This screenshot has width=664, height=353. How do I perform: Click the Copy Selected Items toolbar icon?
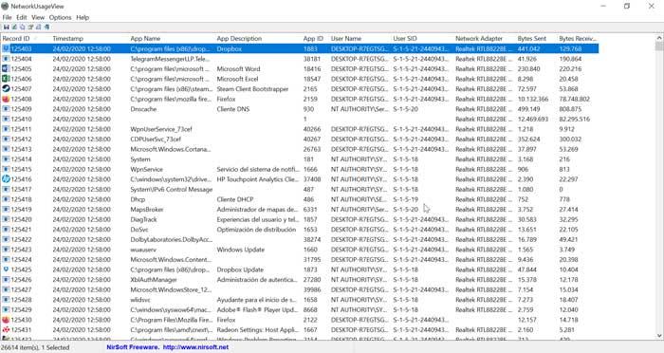23,28
